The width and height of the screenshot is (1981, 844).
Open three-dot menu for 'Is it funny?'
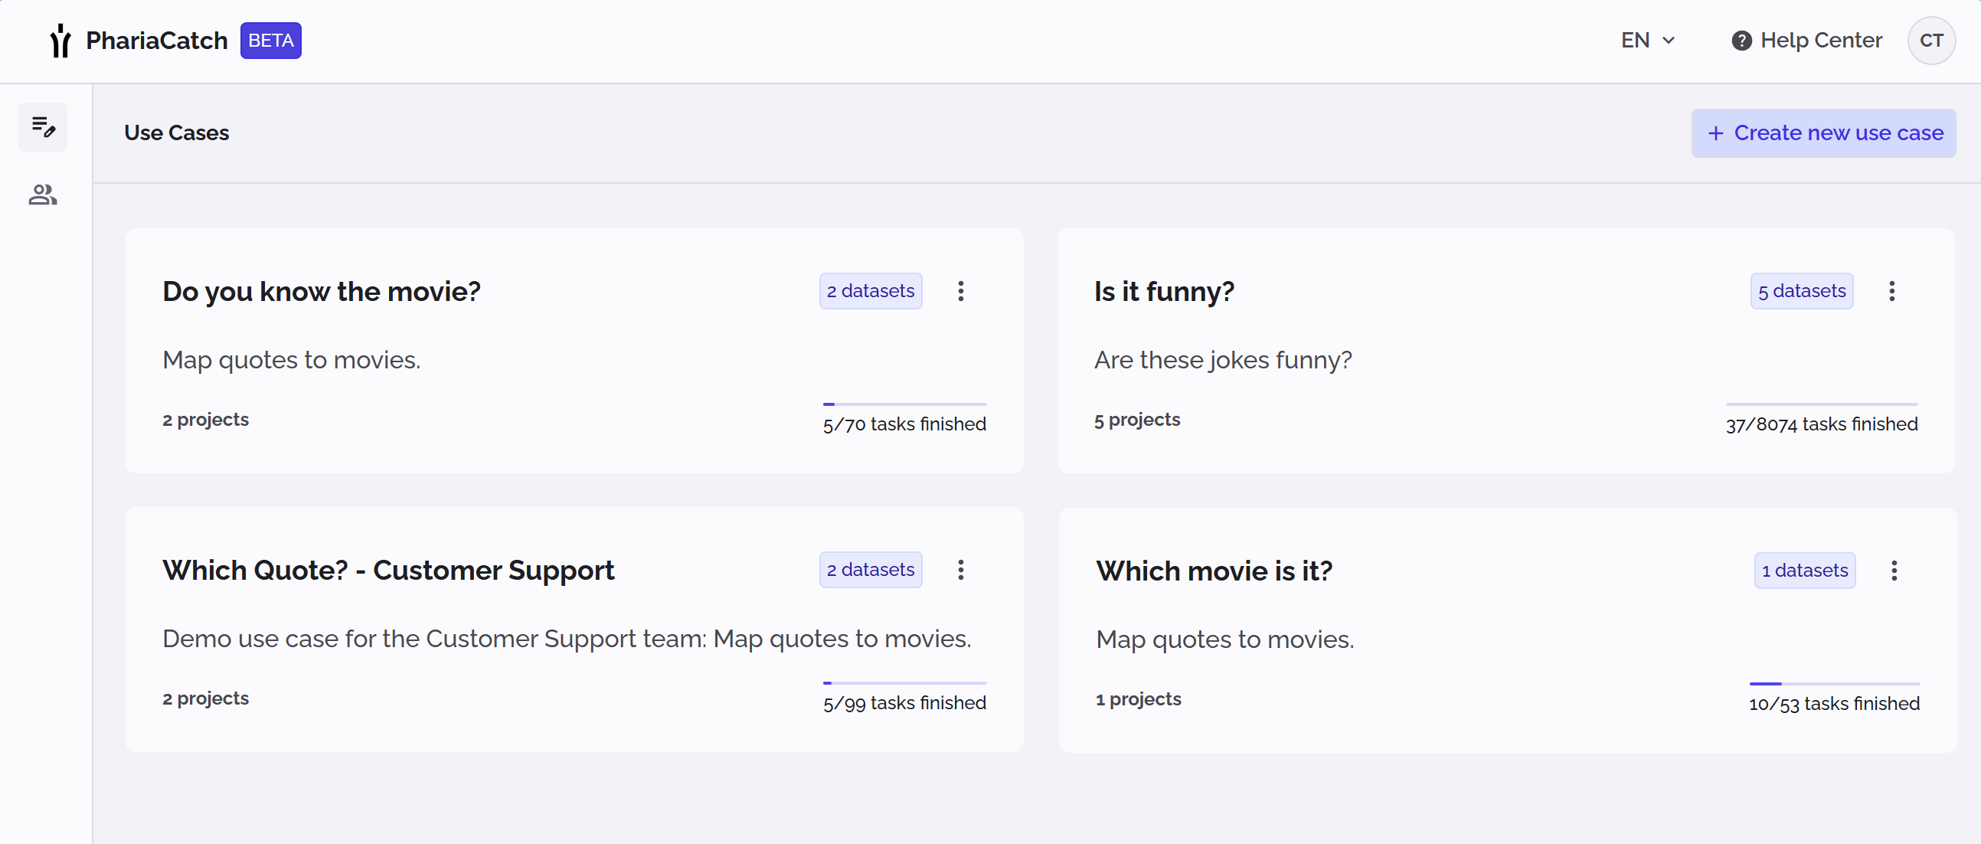pos(1892,291)
